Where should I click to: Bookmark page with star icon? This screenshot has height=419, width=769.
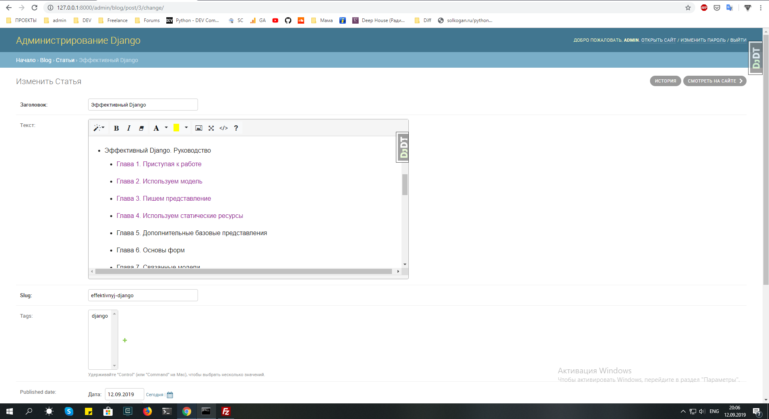pos(688,8)
